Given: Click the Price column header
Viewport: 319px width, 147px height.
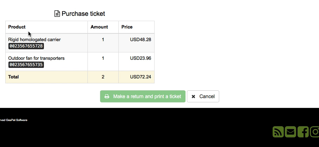Looking at the screenshot, I should coord(127,27).
